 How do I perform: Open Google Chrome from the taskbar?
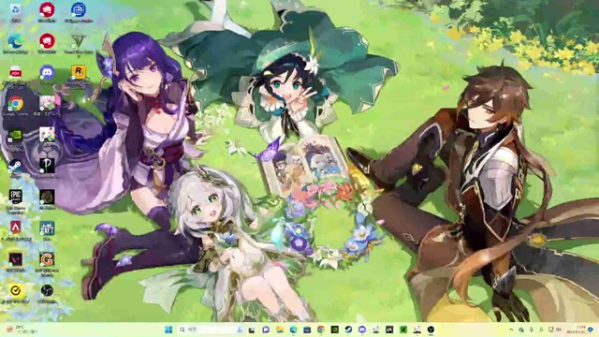click(321, 330)
